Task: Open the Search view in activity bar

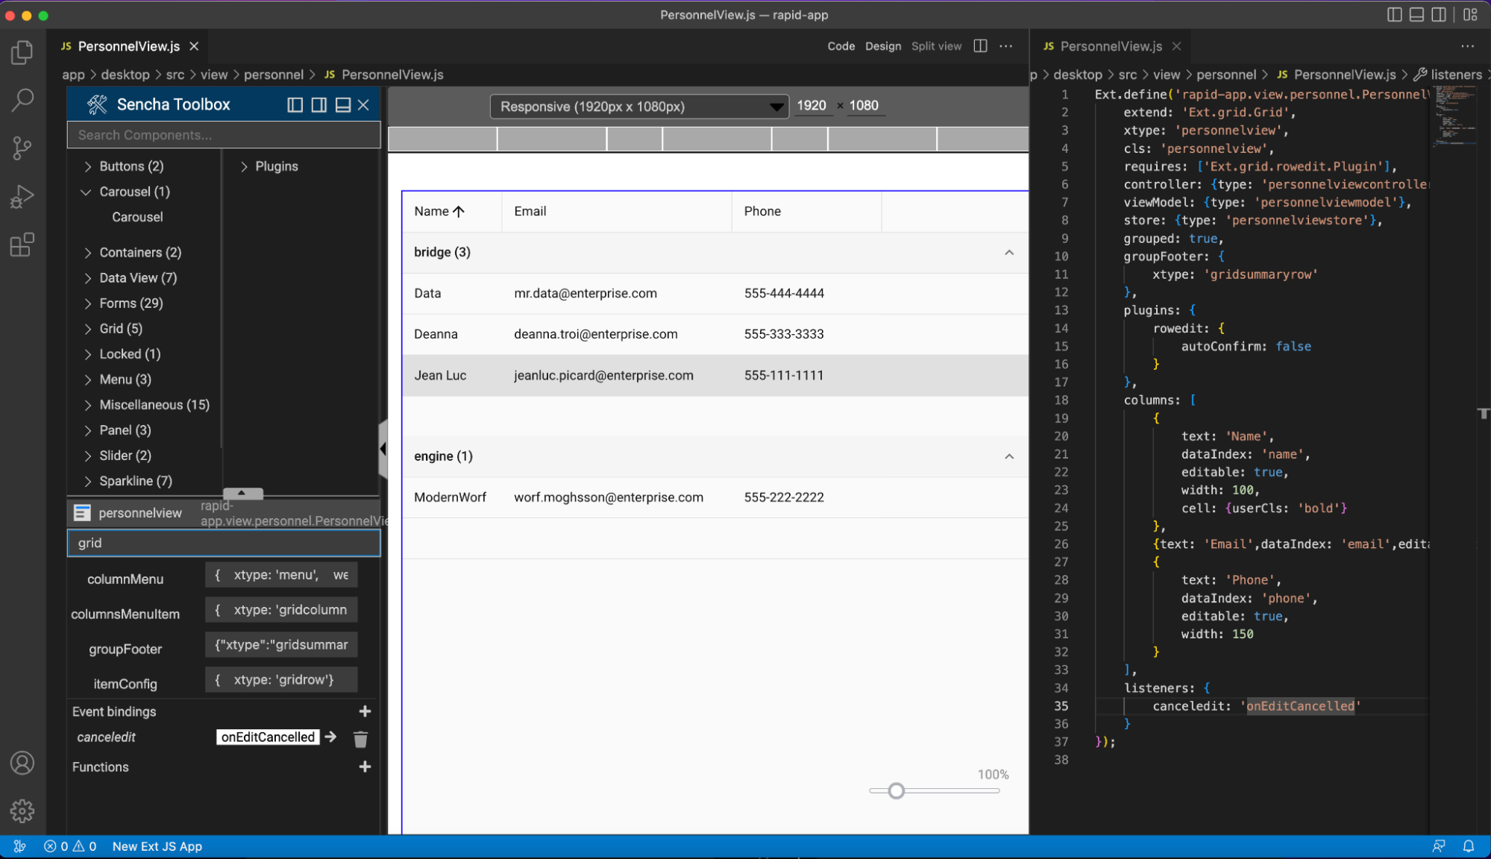Action: pyautogui.click(x=22, y=100)
